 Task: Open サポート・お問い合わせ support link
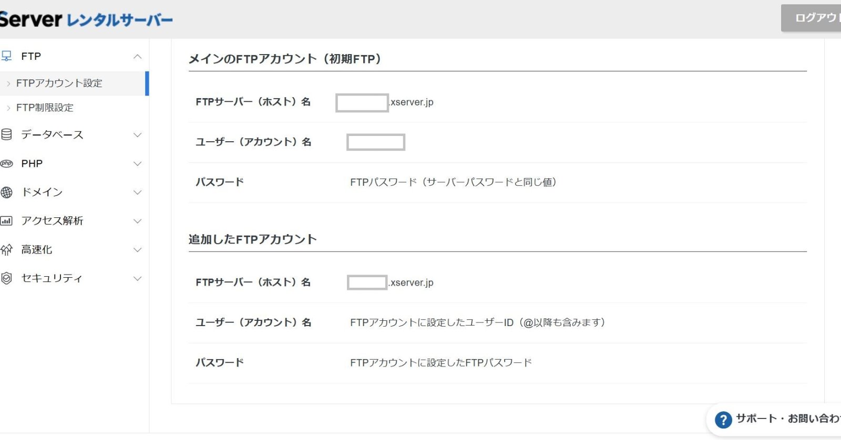click(x=787, y=418)
